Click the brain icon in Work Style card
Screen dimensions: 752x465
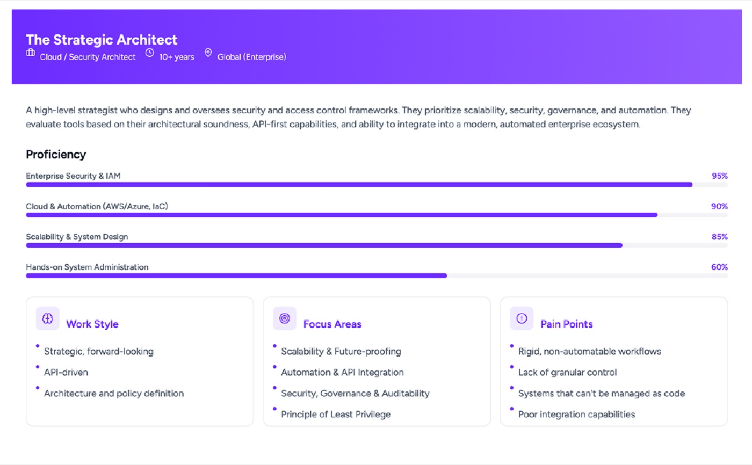click(x=47, y=318)
